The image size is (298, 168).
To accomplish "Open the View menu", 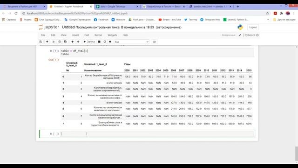I will [x=64, y=35].
